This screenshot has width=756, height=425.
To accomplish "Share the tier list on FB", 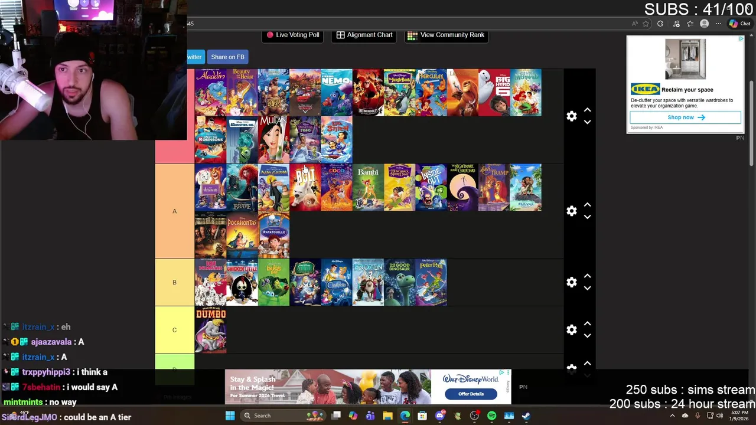I will pyautogui.click(x=227, y=57).
